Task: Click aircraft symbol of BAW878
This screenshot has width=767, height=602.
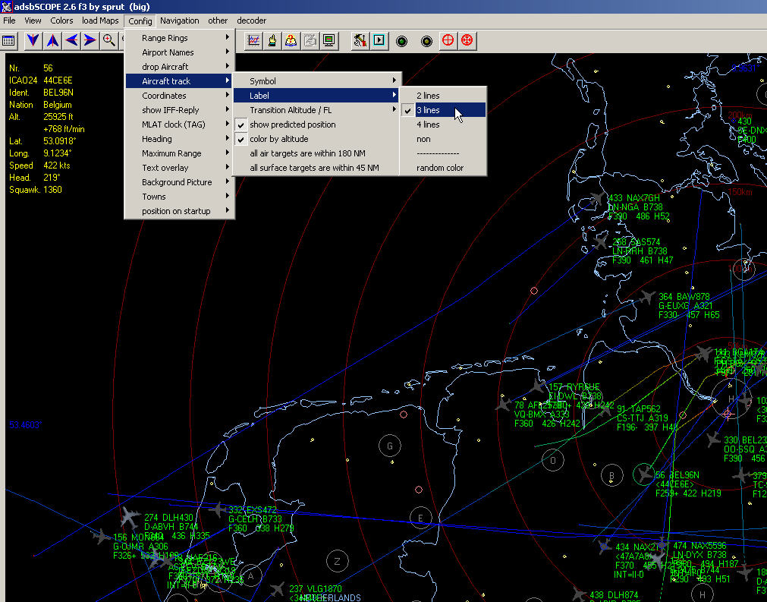Action: tap(647, 297)
